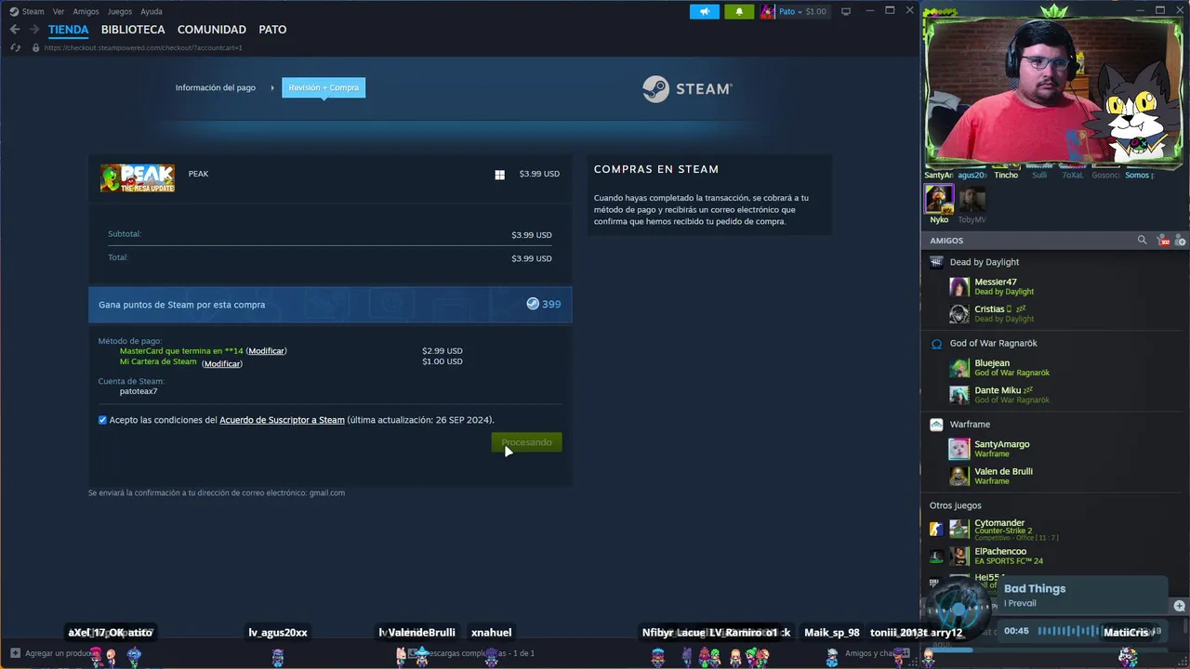Click Messier47's avatar picture
This screenshot has width=1190, height=669.
[959, 287]
